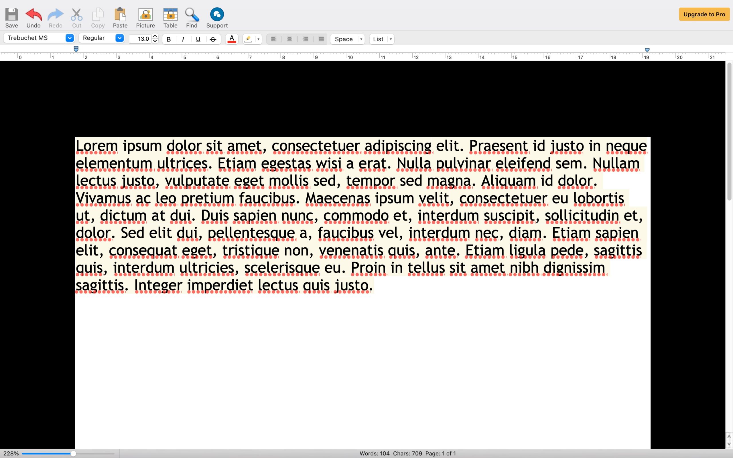Adjust the zoom slider at the bottom

click(x=73, y=453)
